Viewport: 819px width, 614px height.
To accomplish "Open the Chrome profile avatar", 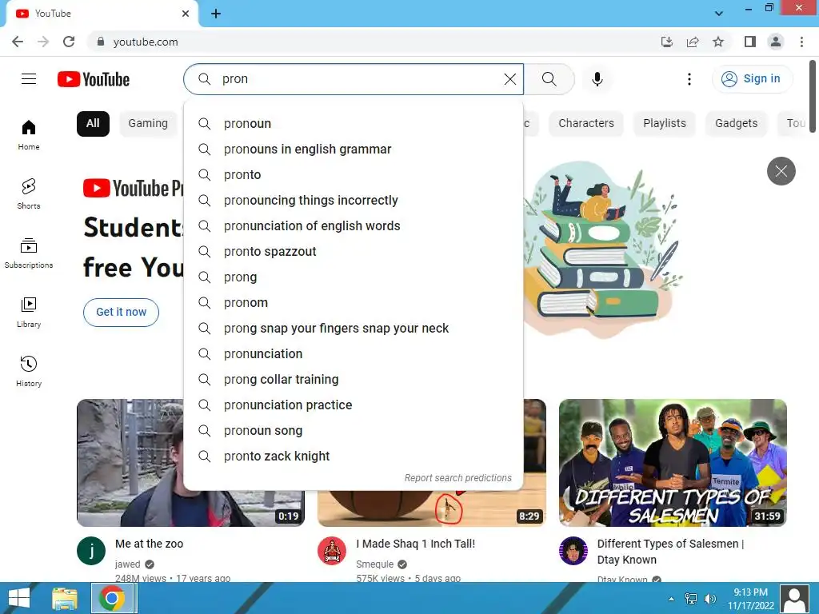I will 776,42.
